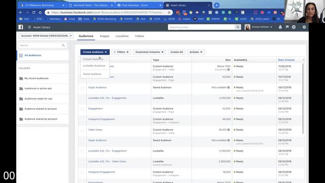Click the All Audiences list icon
The image size is (325, 183).
click(x=21, y=55)
